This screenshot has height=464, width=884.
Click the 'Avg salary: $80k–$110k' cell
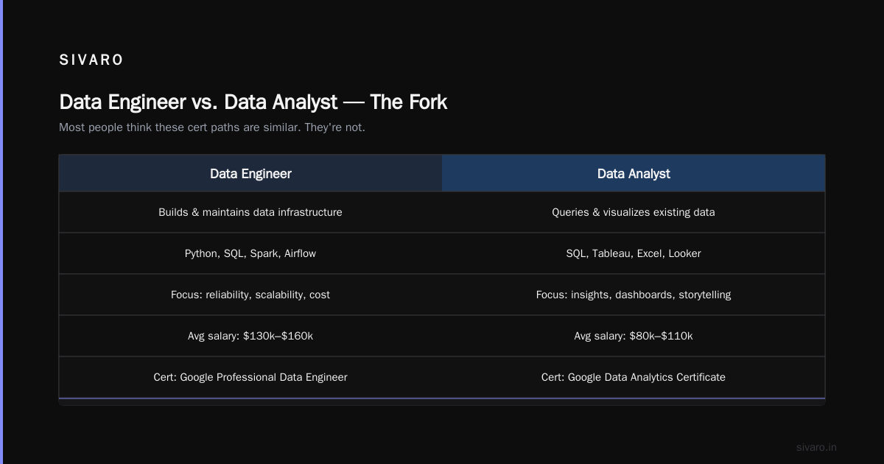(x=634, y=336)
